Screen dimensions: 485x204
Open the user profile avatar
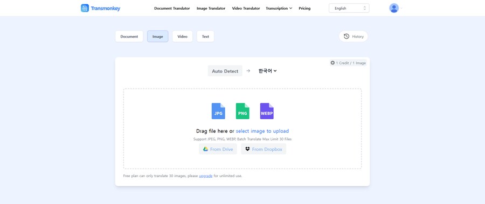click(x=394, y=8)
